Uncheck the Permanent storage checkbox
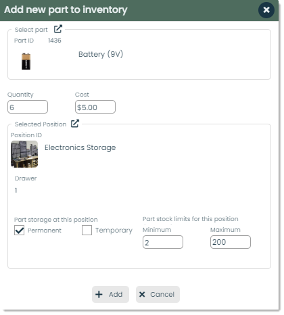Image resolution: width=284 pixels, height=315 pixels. point(19,231)
